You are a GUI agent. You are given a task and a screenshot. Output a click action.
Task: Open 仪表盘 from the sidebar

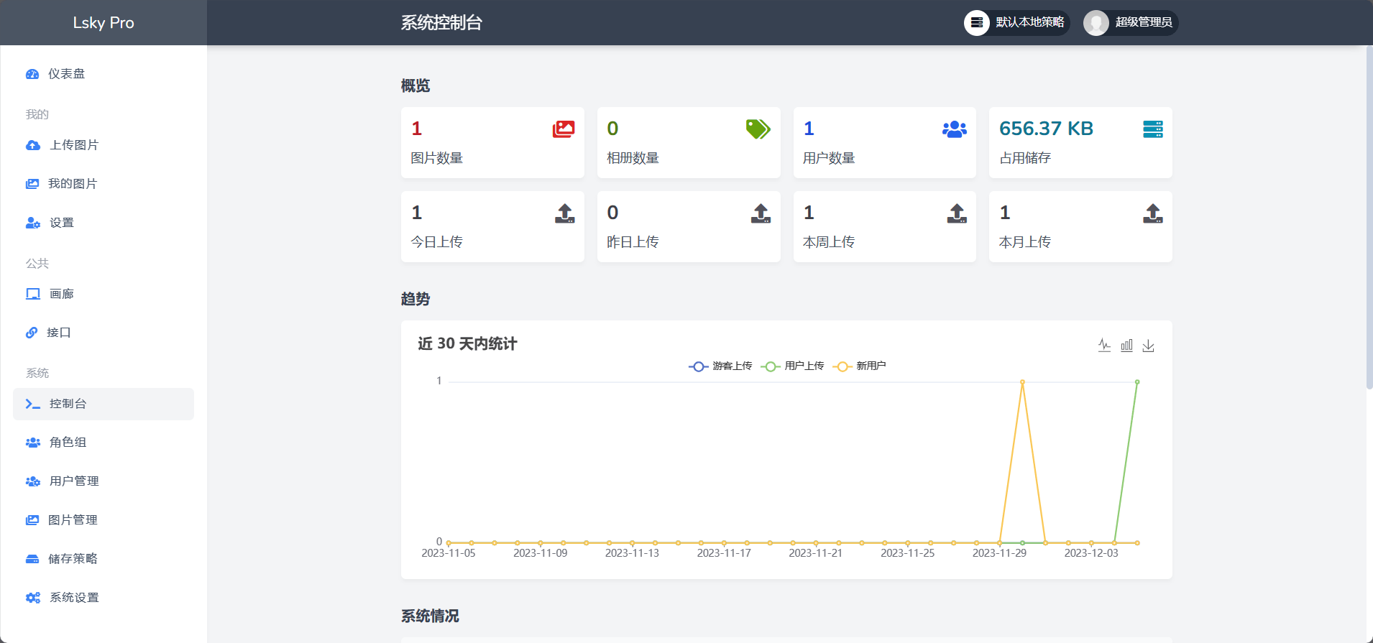[x=66, y=74]
